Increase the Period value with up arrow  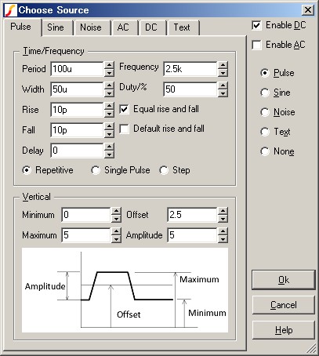click(x=109, y=65)
